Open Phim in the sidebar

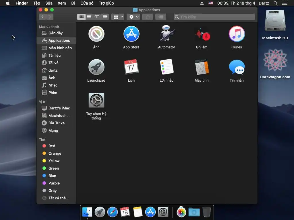coord(56,93)
